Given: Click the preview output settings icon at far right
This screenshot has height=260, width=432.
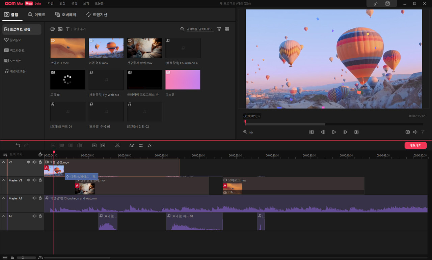Looking at the screenshot, I should click(x=423, y=132).
